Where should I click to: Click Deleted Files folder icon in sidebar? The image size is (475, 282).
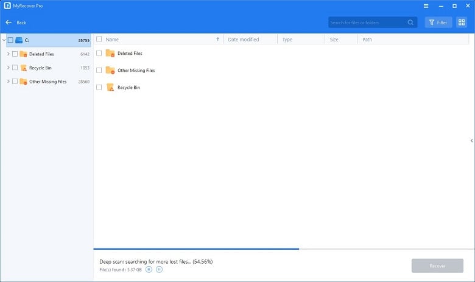click(x=23, y=54)
